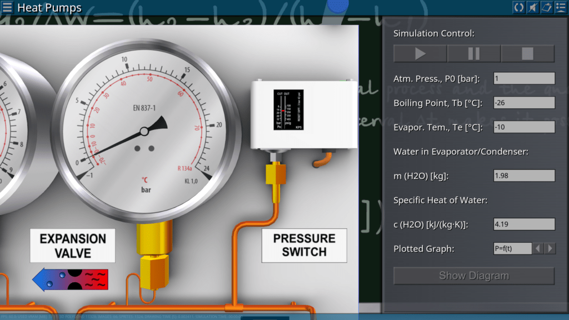This screenshot has width=569, height=320.
Task: Switch to next plotted graph with right arrow
Action: point(550,248)
